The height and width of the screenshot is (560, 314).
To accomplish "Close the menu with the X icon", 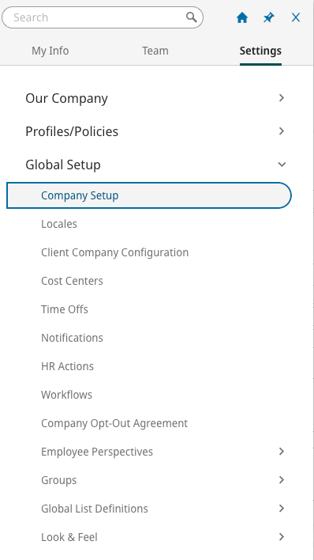I will 296,17.
